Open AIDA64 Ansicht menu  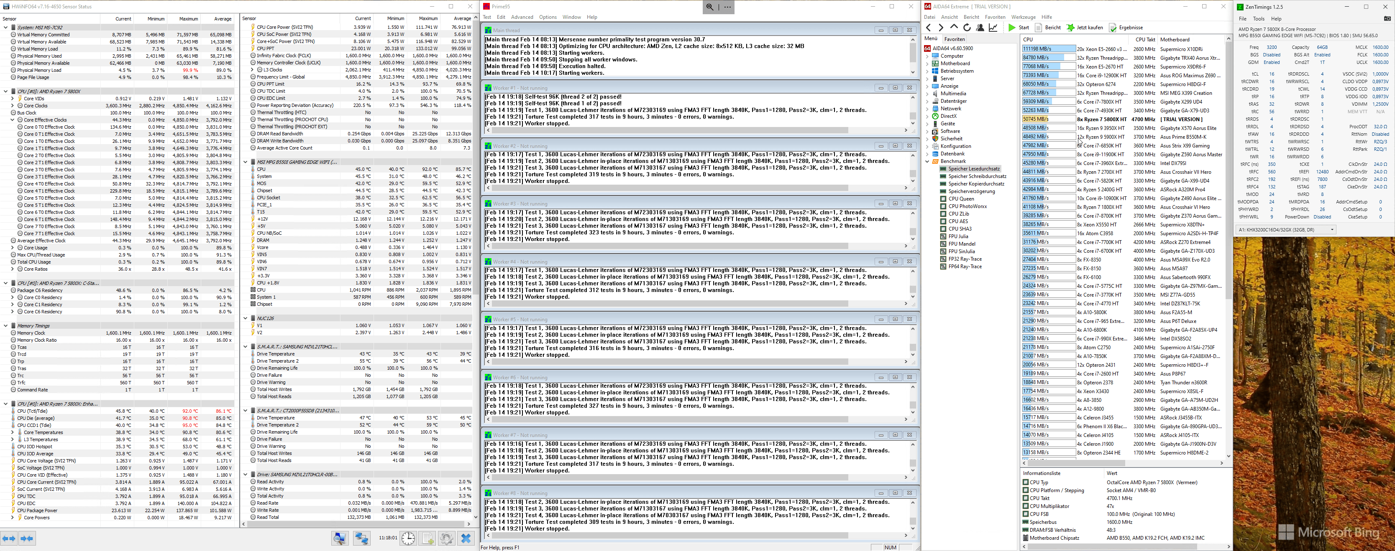pos(950,17)
